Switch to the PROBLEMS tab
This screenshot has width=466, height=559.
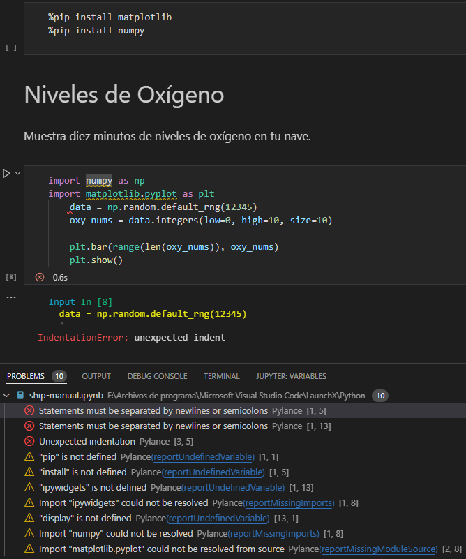pos(26,376)
